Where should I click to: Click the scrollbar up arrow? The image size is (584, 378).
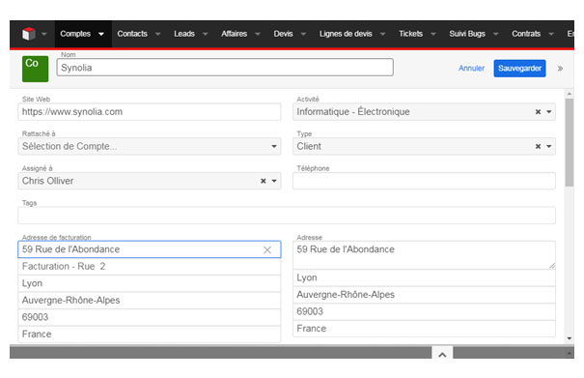570,93
